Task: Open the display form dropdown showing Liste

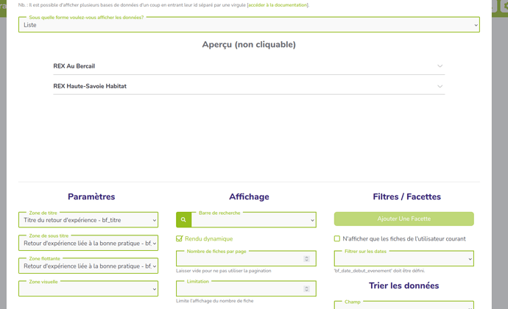Action: (249, 25)
